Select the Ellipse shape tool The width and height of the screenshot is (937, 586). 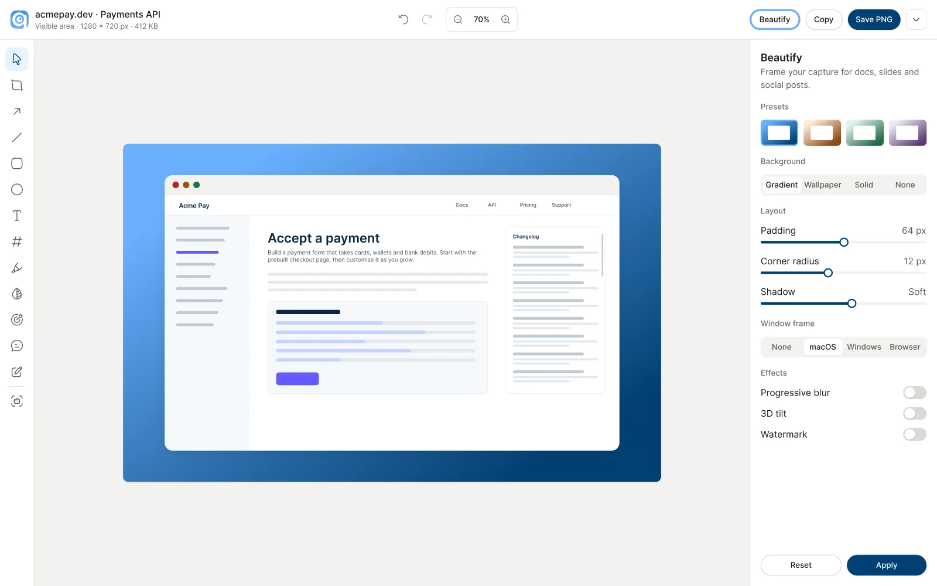coord(17,189)
